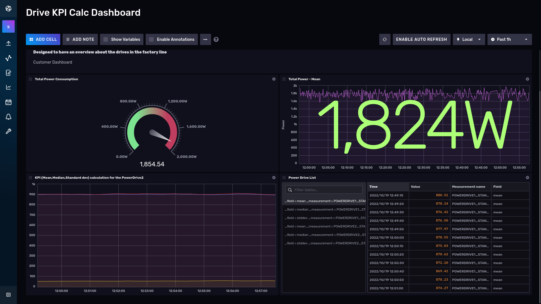This screenshot has height=304, width=541.
Task: Click Enable Auto Refresh
Action: (x=421, y=39)
